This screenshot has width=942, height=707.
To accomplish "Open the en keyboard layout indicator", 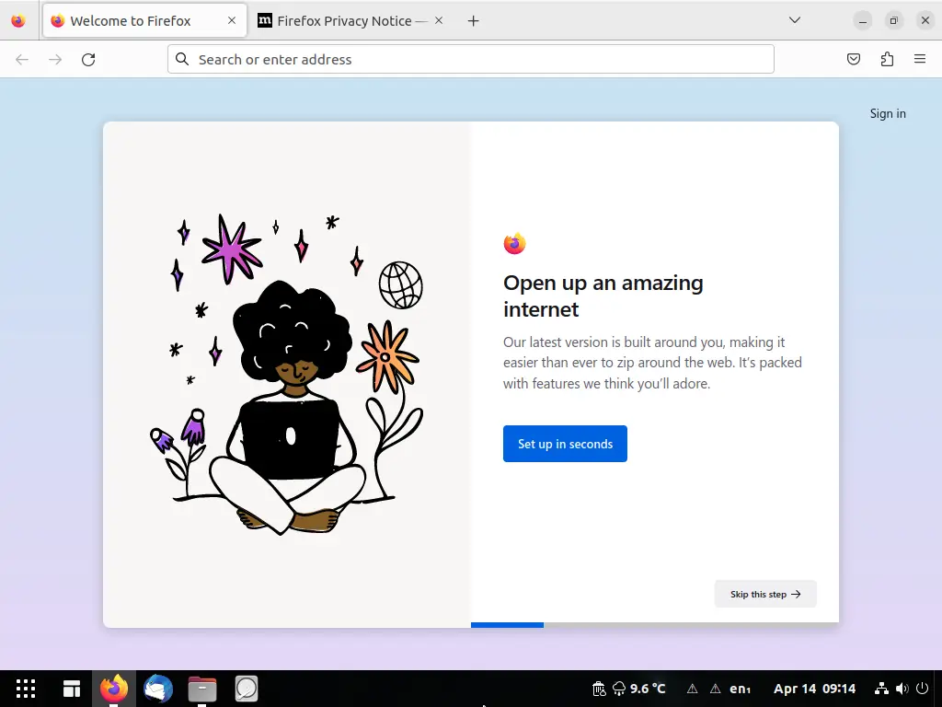I will pyautogui.click(x=740, y=689).
